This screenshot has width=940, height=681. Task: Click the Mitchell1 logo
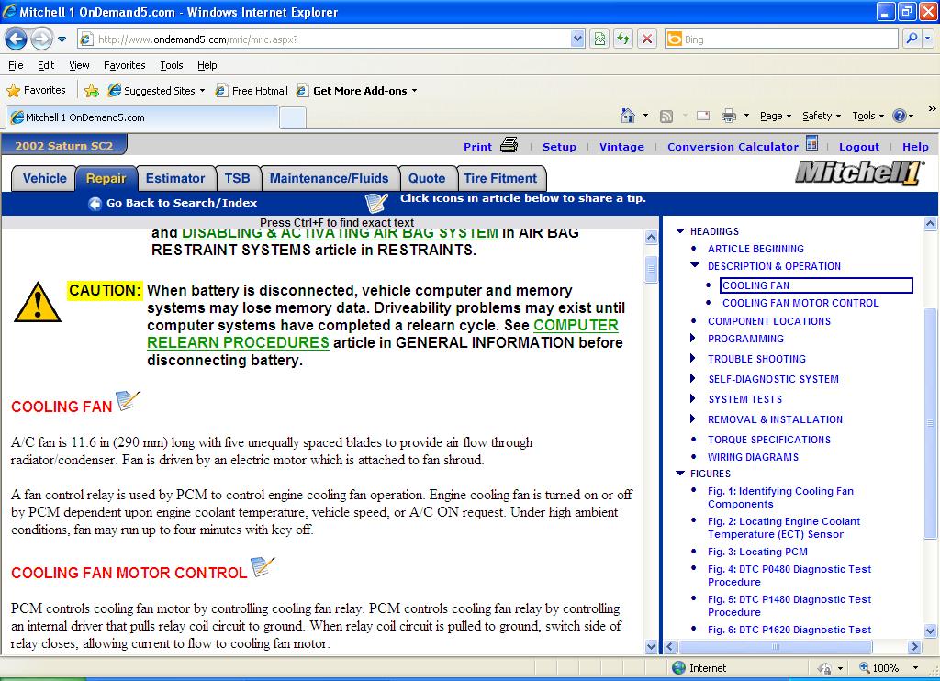[858, 173]
